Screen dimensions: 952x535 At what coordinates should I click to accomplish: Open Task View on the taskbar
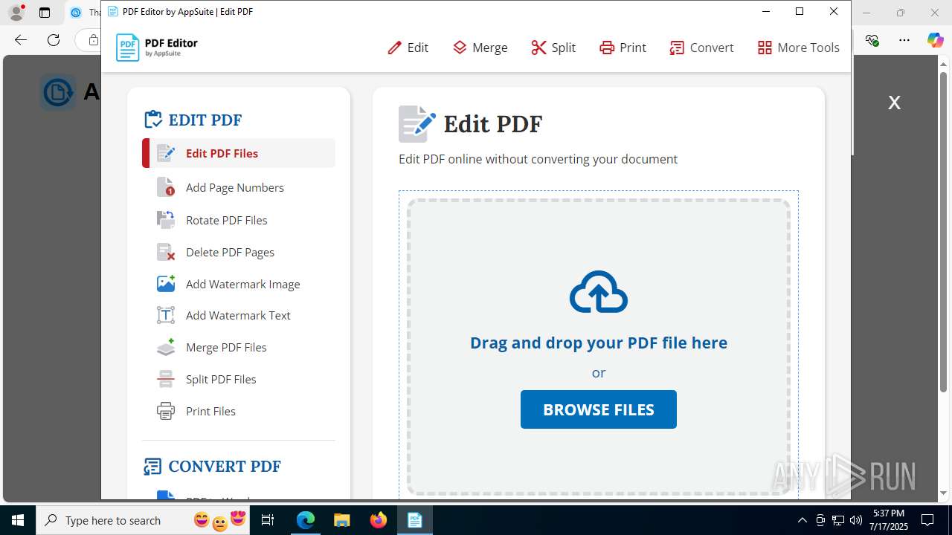click(268, 520)
